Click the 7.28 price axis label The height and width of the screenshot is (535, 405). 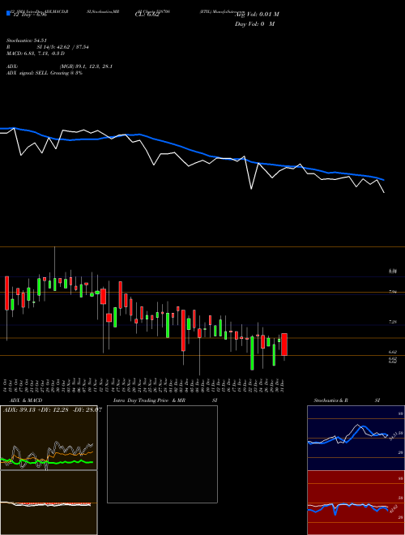(x=393, y=322)
